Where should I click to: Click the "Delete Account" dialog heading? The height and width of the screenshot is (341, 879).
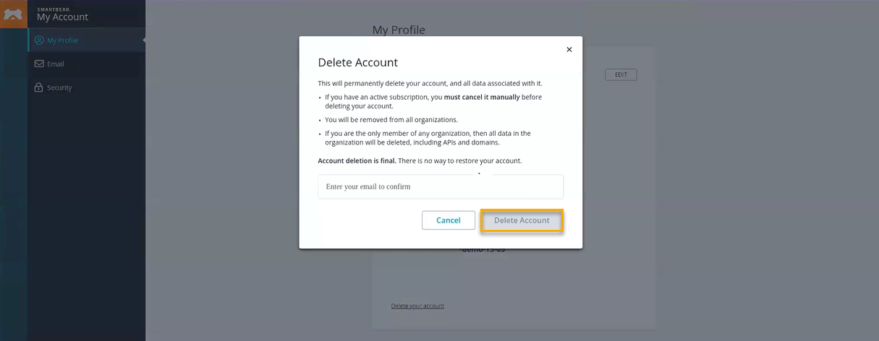(357, 63)
